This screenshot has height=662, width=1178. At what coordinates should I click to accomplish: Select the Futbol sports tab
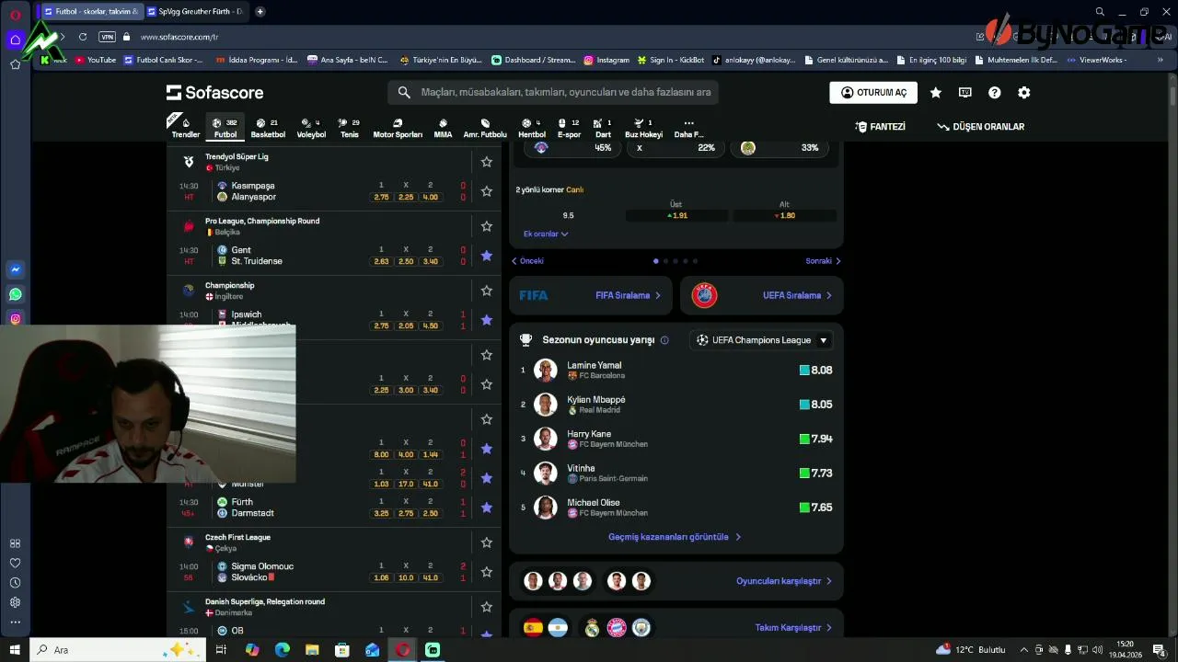[225, 128]
